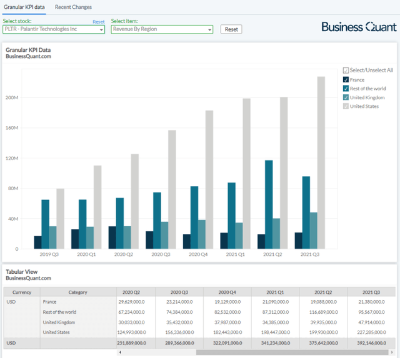Click the 2020 Q4 table column header
Viewport: 400px width, 358px height.
tap(227, 293)
